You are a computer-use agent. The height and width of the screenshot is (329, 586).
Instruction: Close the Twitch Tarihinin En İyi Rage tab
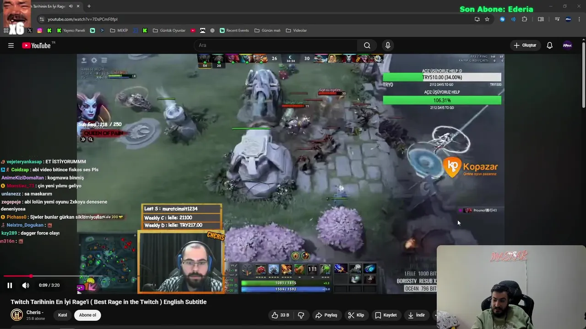coord(78,6)
